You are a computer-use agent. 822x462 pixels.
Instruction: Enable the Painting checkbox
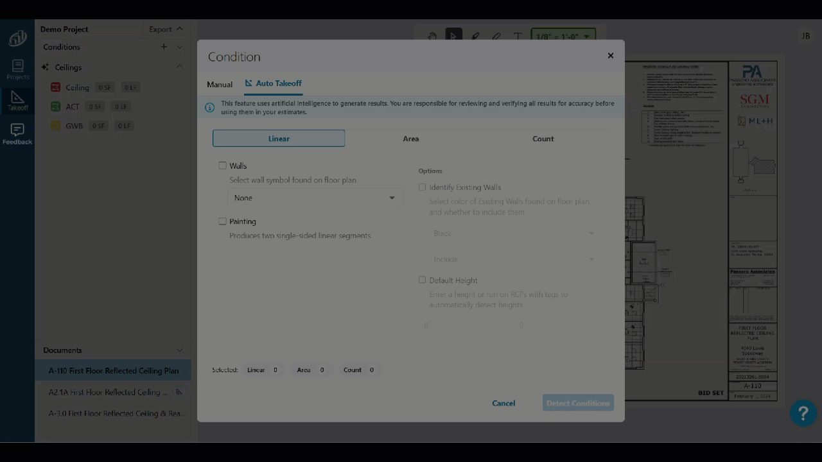tap(223, 221)
